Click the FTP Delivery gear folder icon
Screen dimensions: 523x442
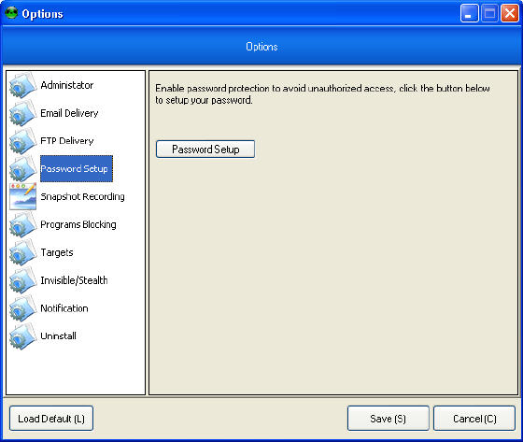(22, 141)
